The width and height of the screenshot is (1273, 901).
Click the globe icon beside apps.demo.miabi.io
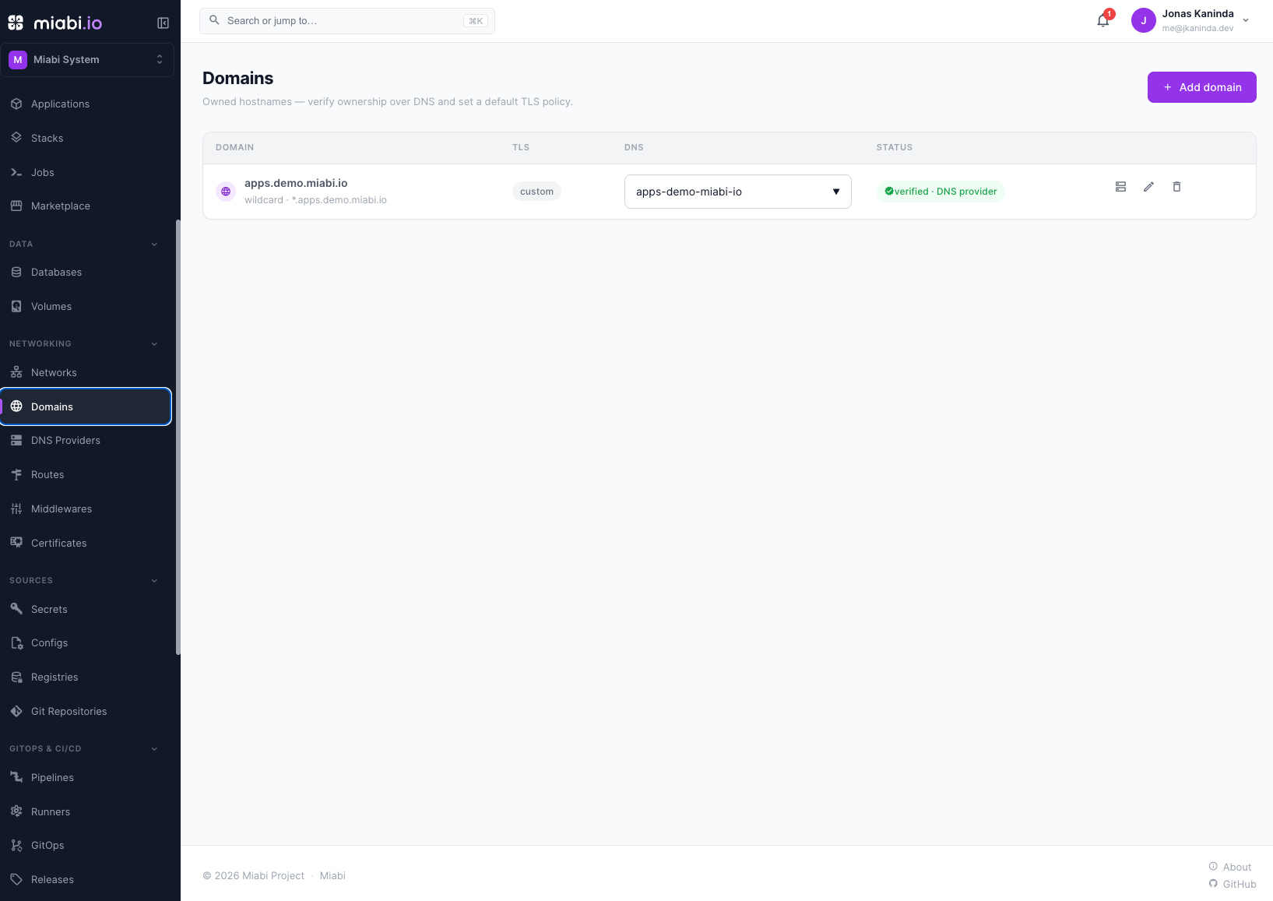click(226, 192)
